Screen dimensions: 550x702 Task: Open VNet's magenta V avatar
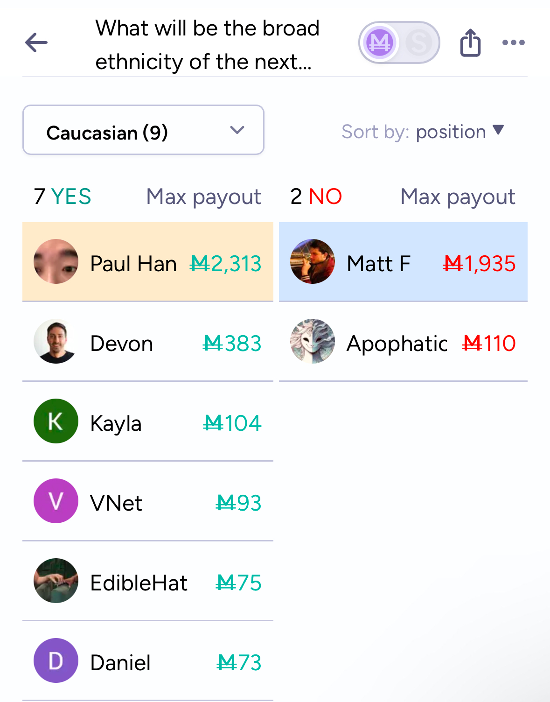pos(56,501)
